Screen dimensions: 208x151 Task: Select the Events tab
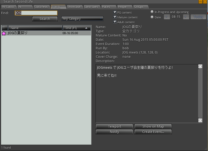click(x=58, y=7)
